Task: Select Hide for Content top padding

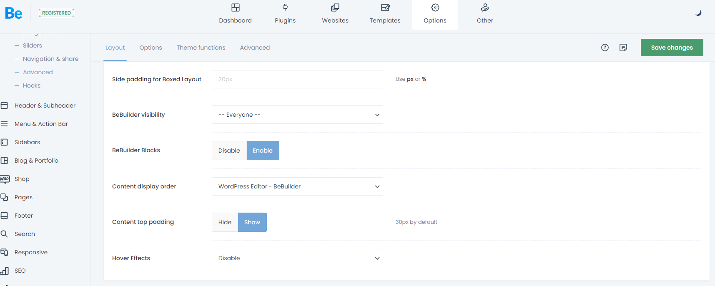Action: 225,222
